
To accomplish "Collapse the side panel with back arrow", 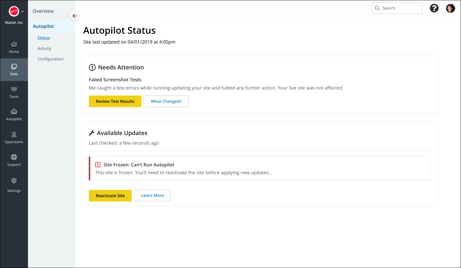I will [75, 16].
